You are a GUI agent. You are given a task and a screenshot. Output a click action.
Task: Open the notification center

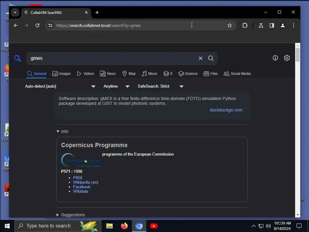click(299, 226)
